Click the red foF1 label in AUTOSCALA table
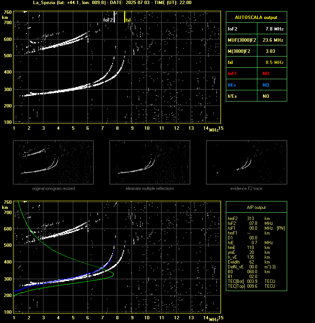 point(232,74)
